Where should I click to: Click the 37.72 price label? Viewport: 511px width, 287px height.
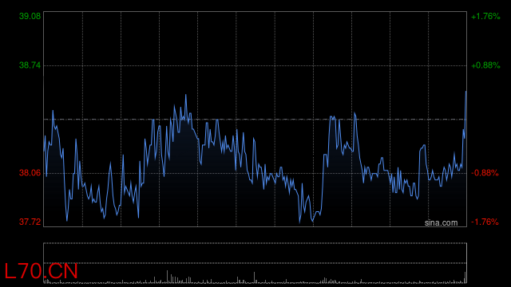click(30, 222)
